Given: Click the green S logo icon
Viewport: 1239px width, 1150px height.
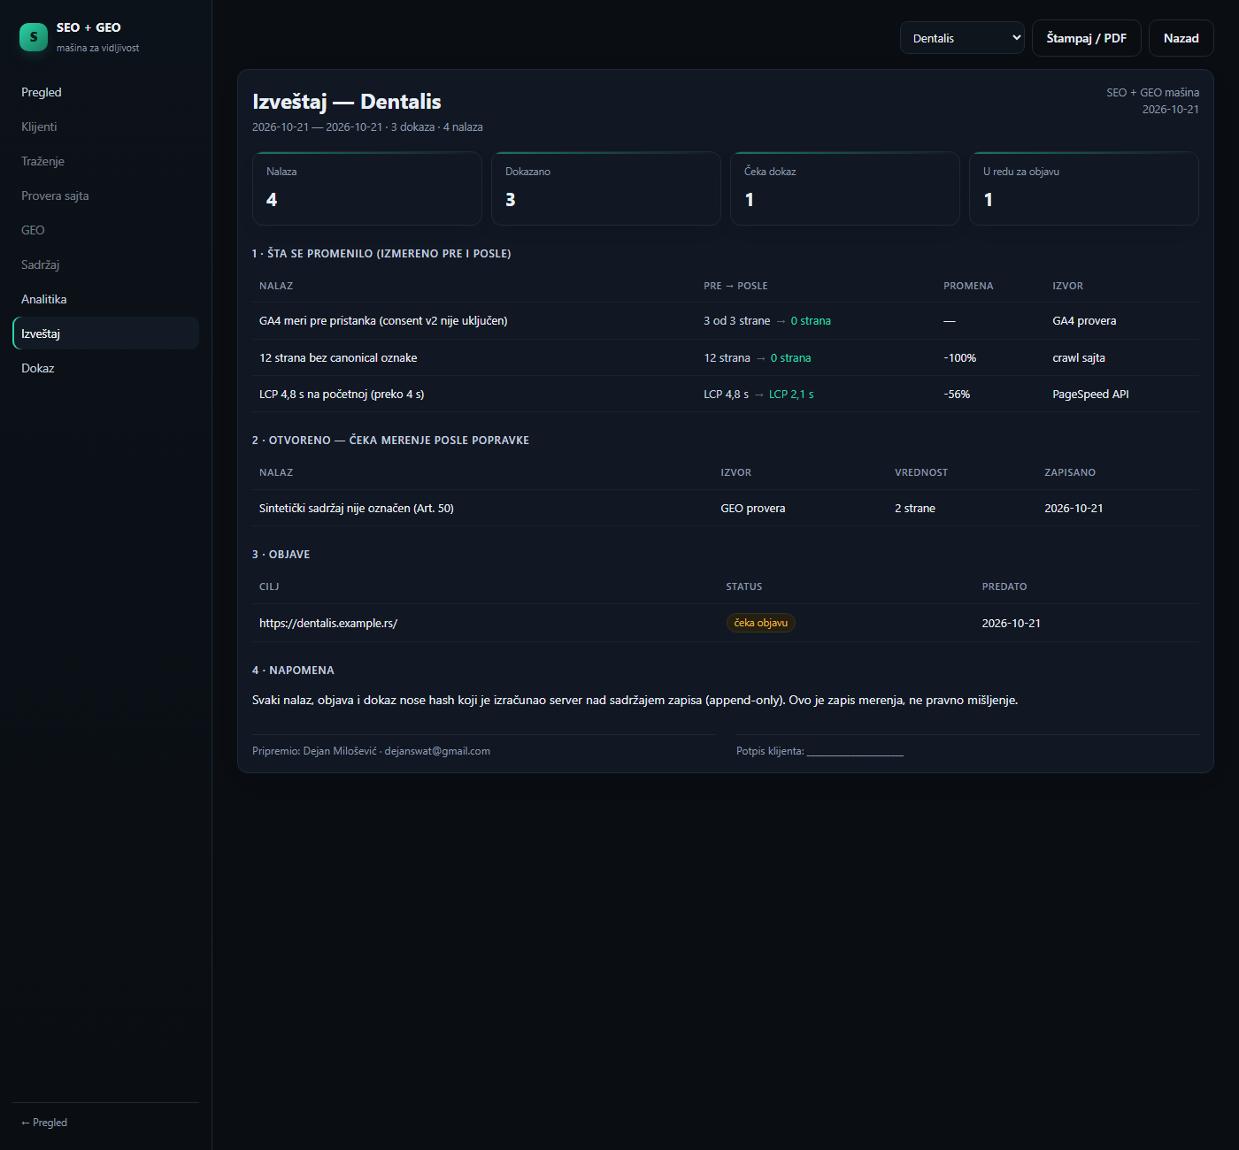Looking at the screenshot, I should pyautogui.click(x=34, y=37).
